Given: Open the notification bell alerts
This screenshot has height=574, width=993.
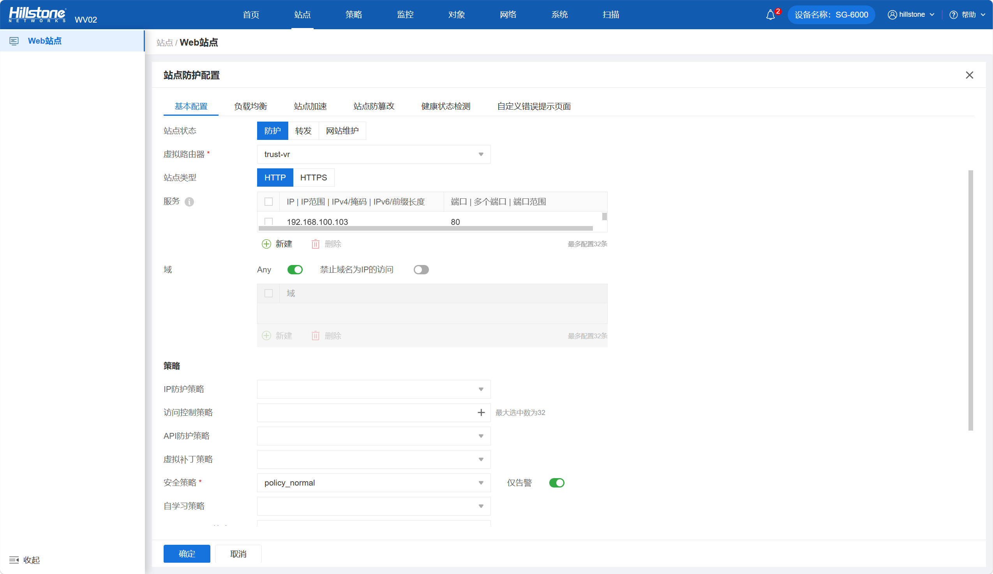Looking at the screenshot, I should pos(770,15).
